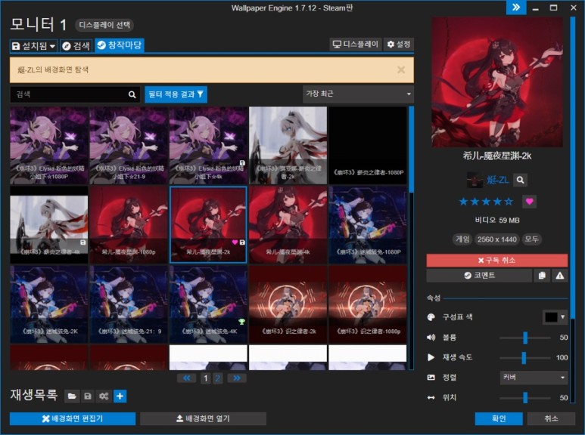Dismiss the 煺-ZL wallpaper browse banner
This screenshot has height=435, width=585.
401,69
